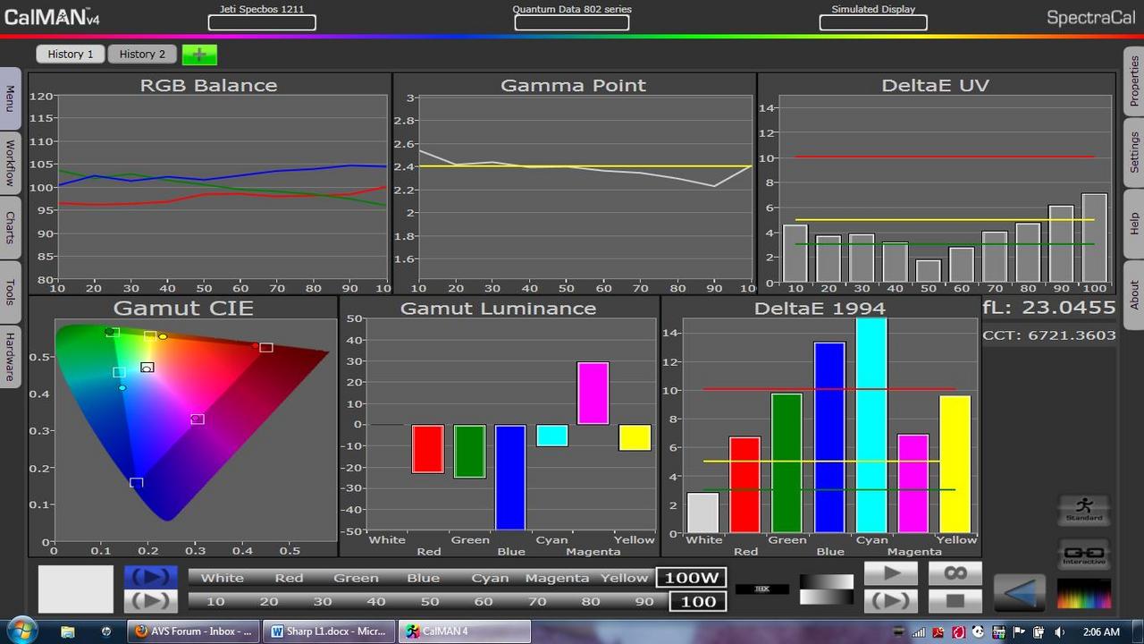Click the Cyan bar in DeltaE 1994
Screen dimensions: 1144x644
coord(871,425)
